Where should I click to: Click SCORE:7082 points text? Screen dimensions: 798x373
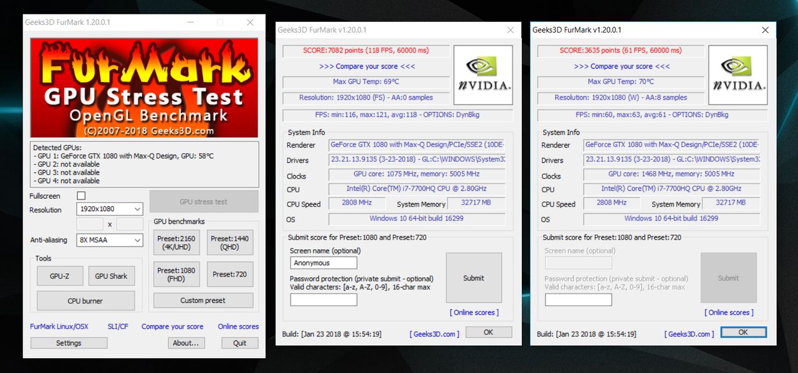[367, 50]
